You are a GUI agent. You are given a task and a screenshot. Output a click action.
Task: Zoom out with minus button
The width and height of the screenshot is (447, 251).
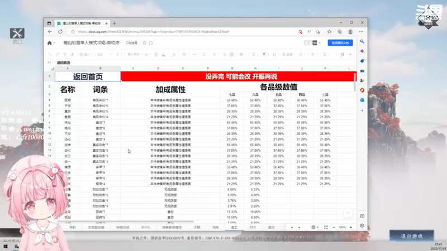(334, 228)
